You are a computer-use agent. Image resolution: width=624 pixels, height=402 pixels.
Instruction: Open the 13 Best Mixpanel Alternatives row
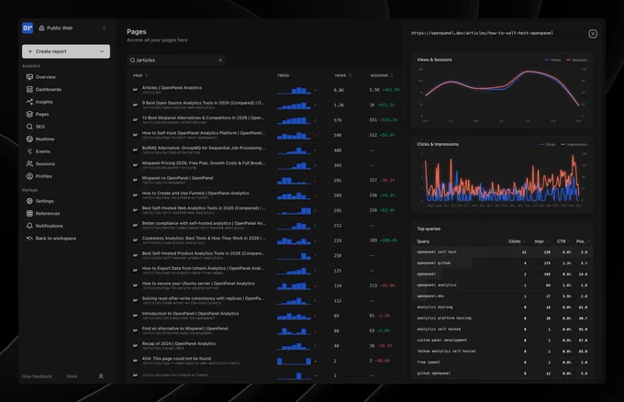266,120
